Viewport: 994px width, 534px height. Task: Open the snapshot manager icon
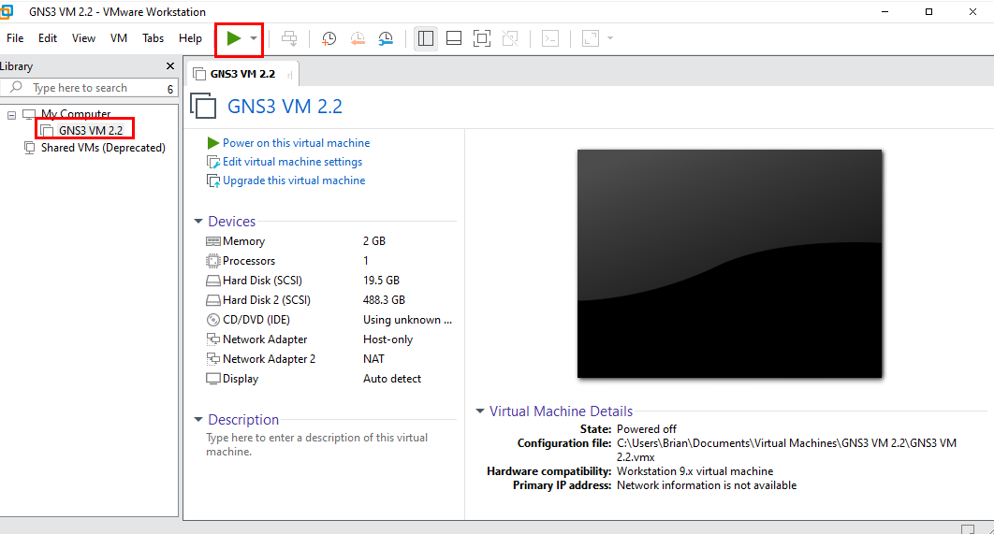click(x=386, y=38)
